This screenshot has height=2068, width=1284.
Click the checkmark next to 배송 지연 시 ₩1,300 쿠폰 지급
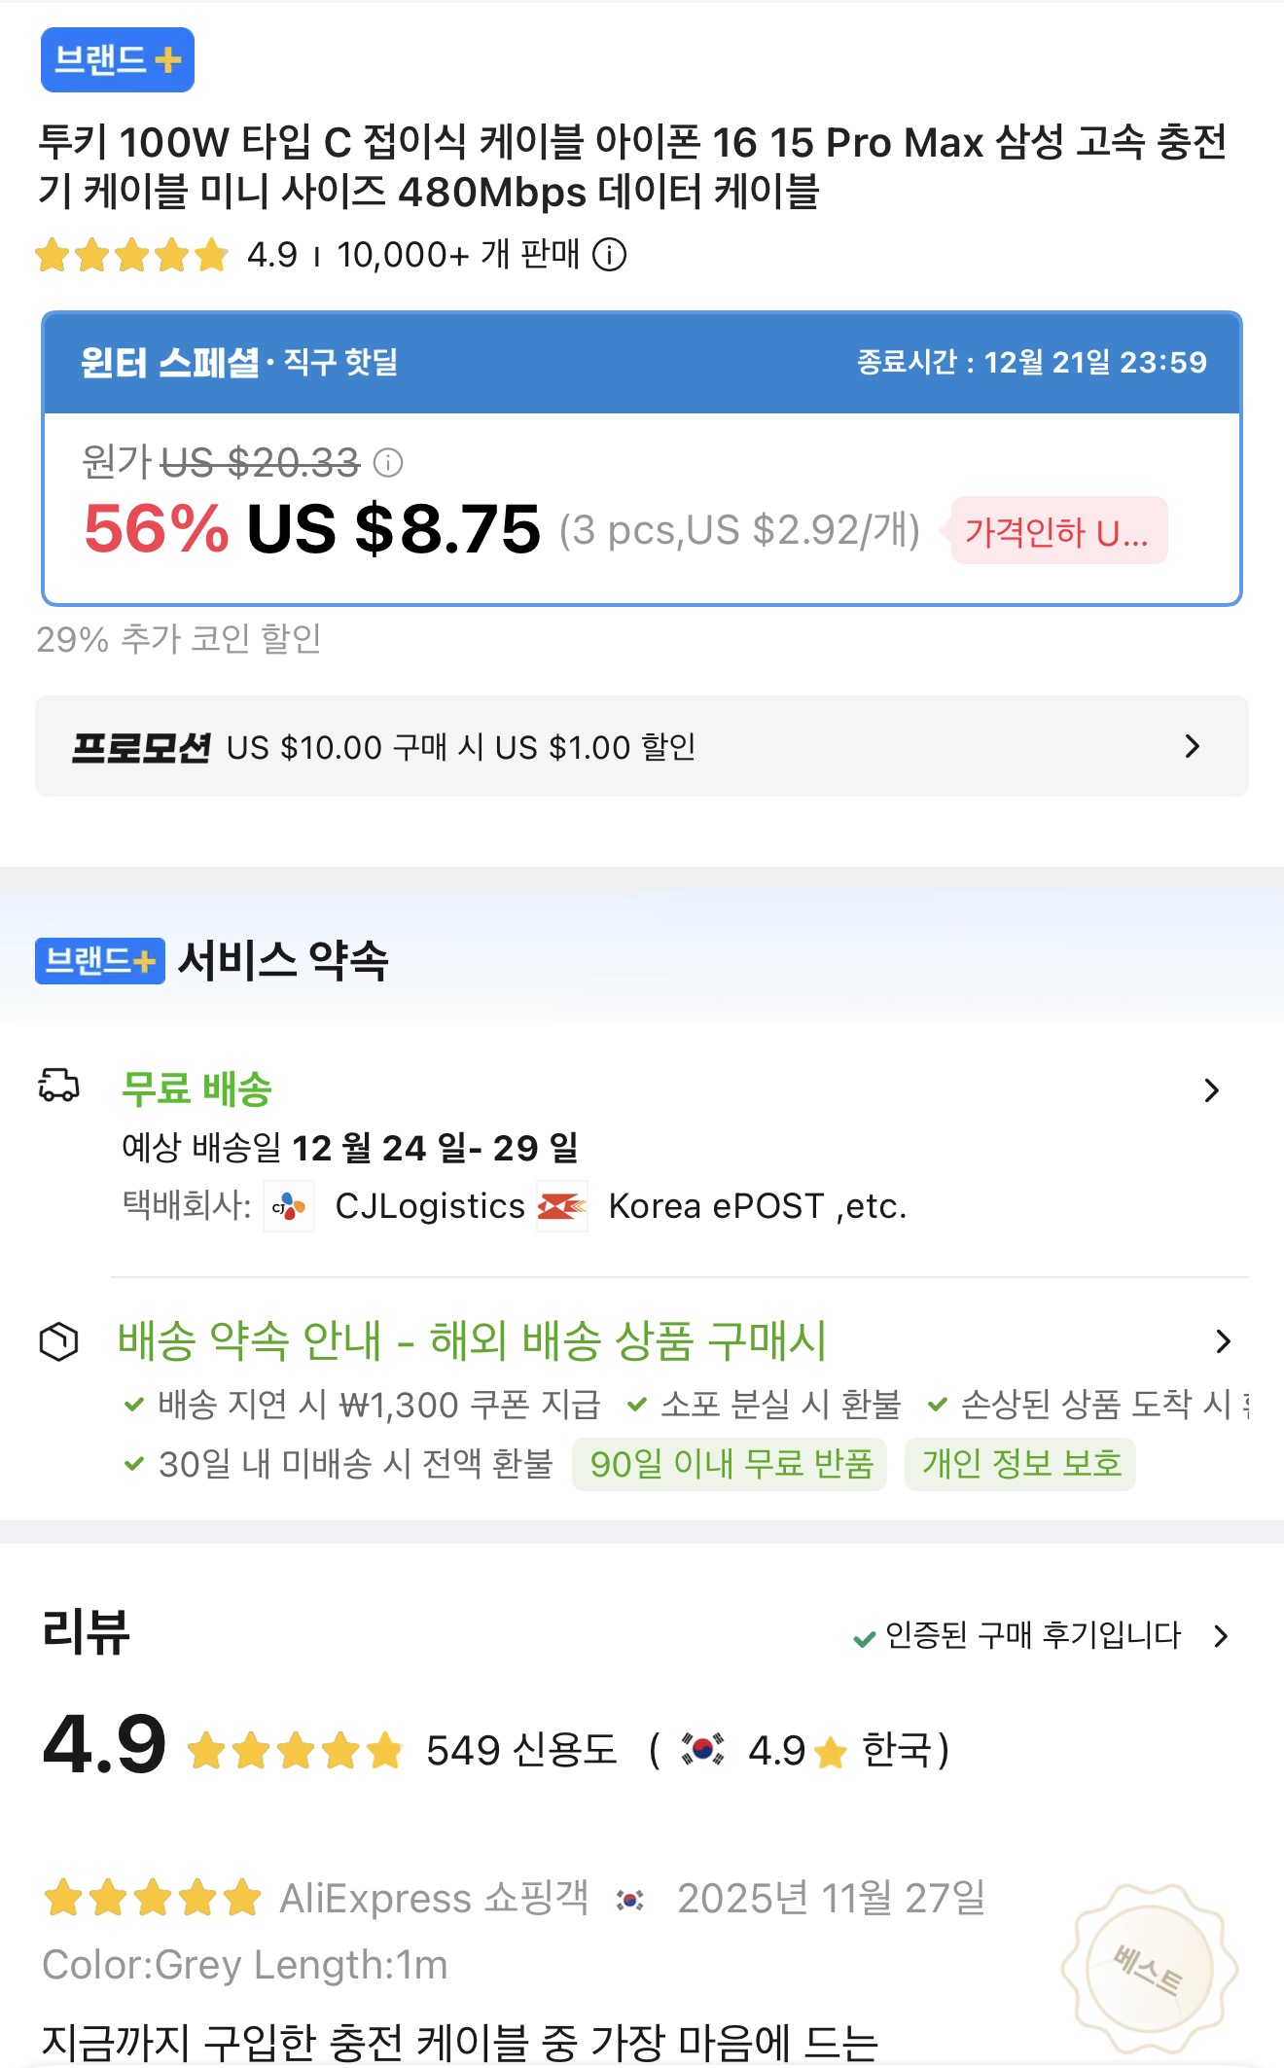click(x=131, y=1404)
